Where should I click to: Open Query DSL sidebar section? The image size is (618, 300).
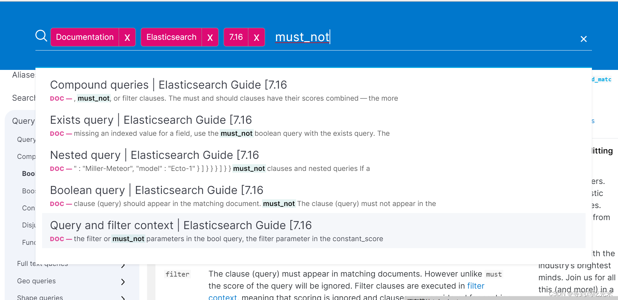[x=23, y=121]
